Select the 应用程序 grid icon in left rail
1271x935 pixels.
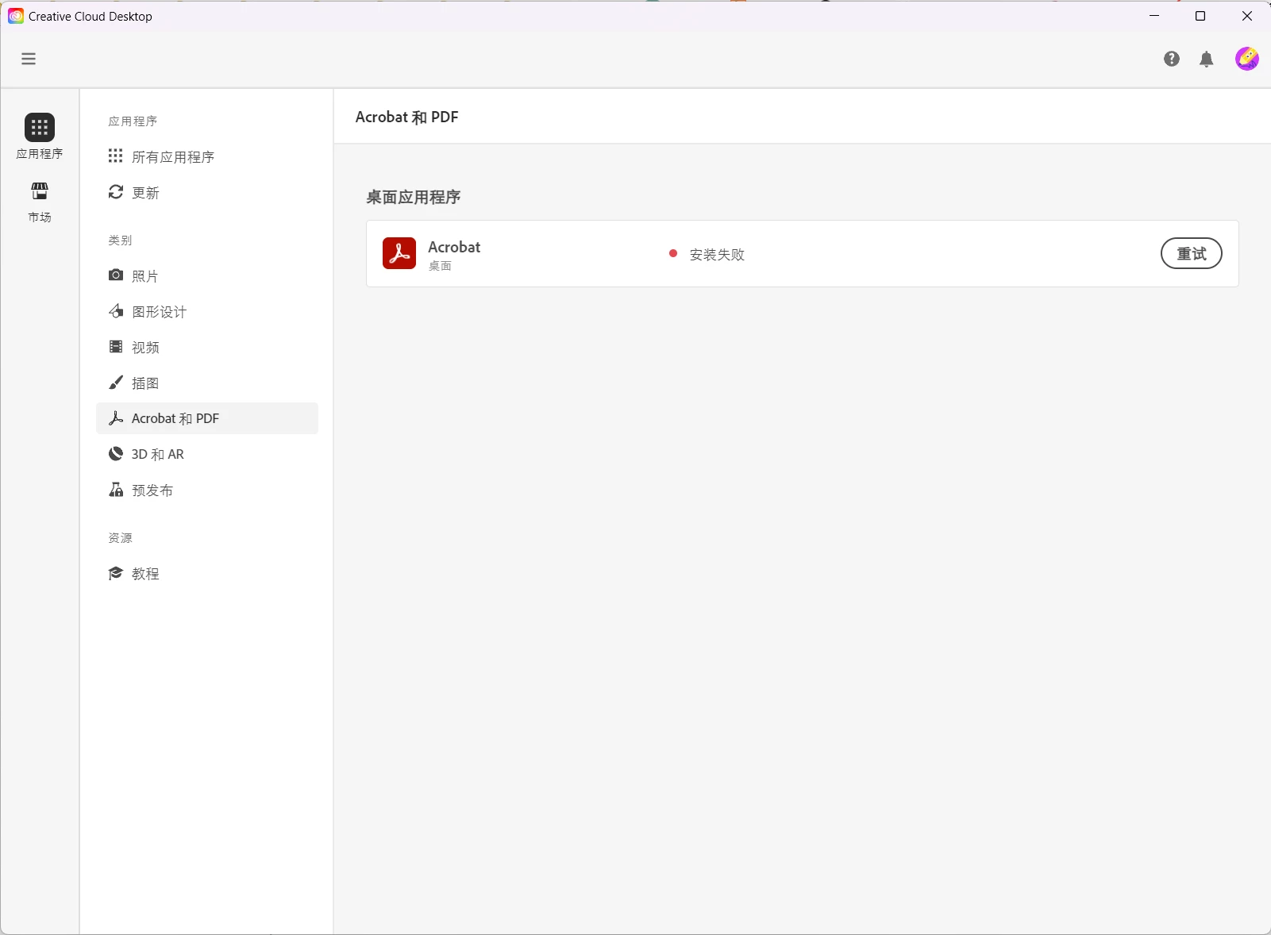click(x=40, y=127)
